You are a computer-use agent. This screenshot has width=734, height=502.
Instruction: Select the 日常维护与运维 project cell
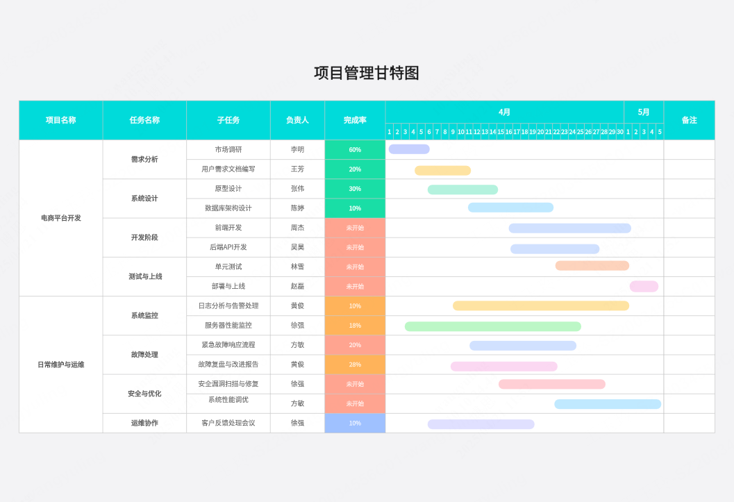click(x=61, y=365)
